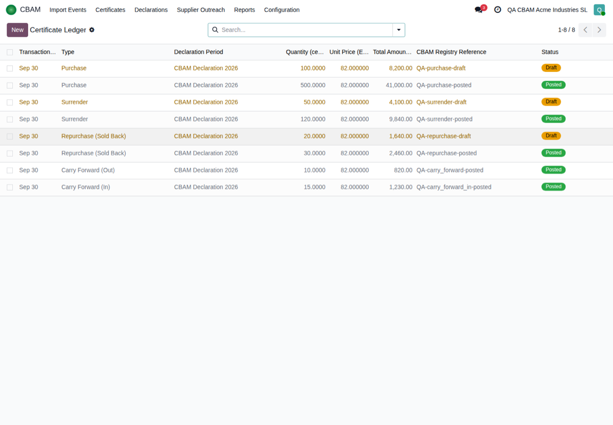This screenshot has width=613, height=425.
Task: Open the search options dropdown arrow
Action: point(399,30)
